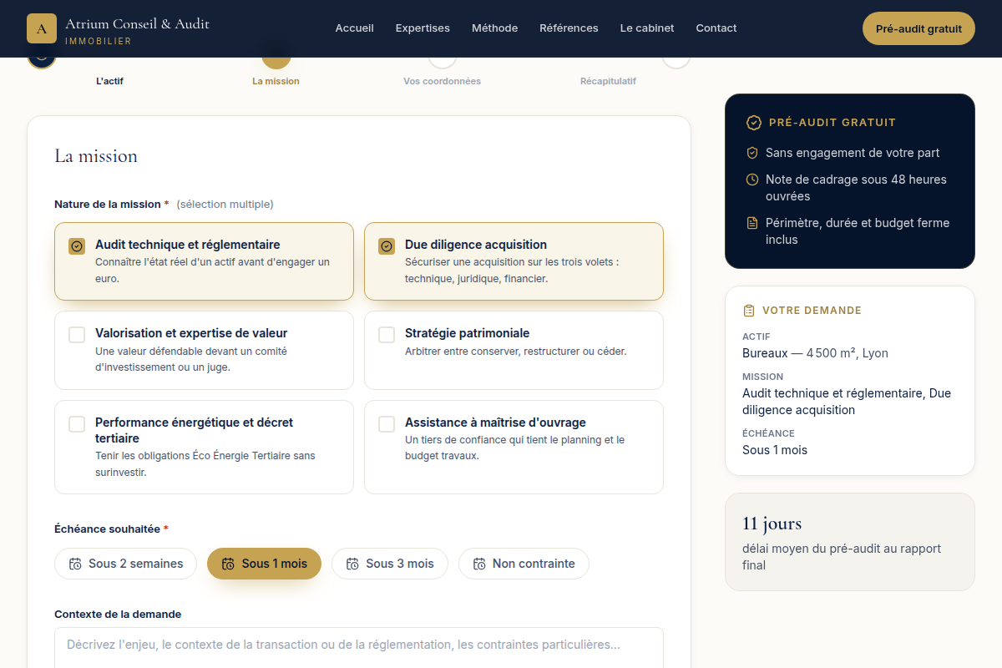Click 'délai moyen du pré-audit au rapport final'
The width and height of the screenshot is (1002, 668).
point(842,557)
